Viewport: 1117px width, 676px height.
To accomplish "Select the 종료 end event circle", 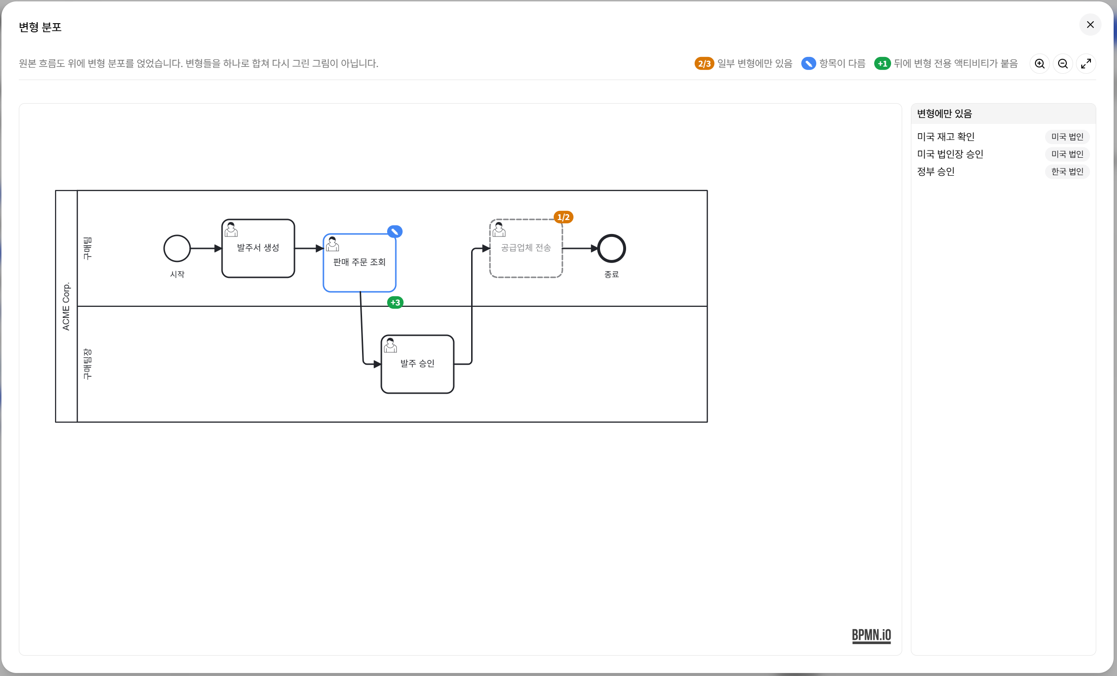I will (x=612, y=248).
